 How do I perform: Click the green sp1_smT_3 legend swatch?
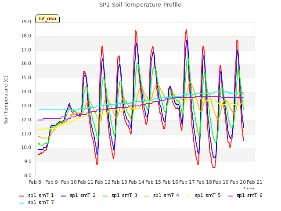pos(105,196)
